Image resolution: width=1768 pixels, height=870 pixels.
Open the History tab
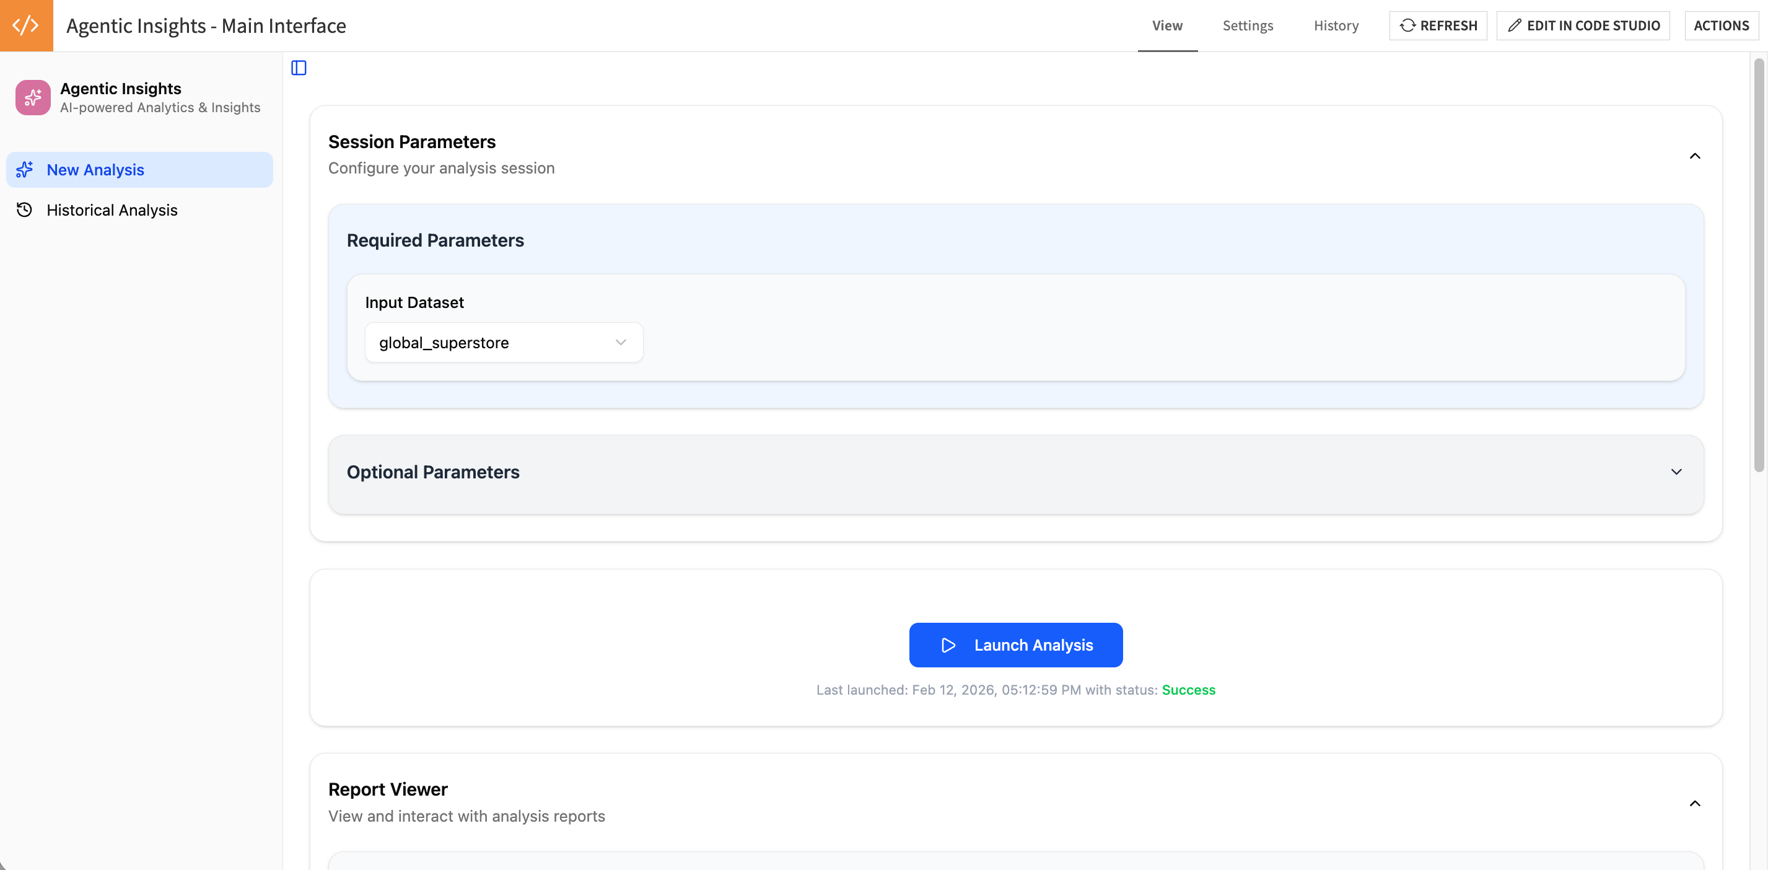click(1336, 25)
